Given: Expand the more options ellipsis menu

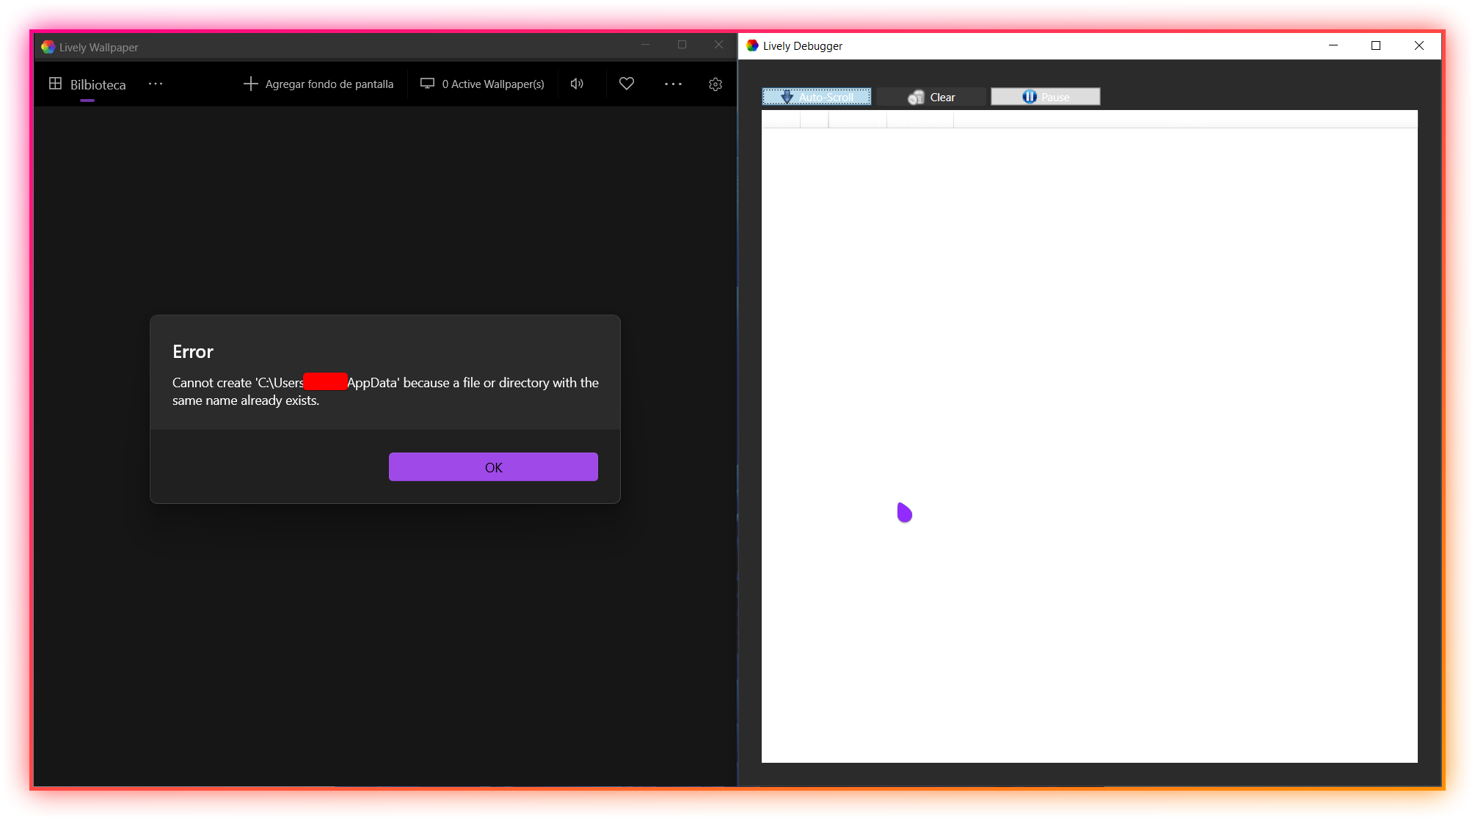Looking at the screenshot, I should click(x=672, y=84).
